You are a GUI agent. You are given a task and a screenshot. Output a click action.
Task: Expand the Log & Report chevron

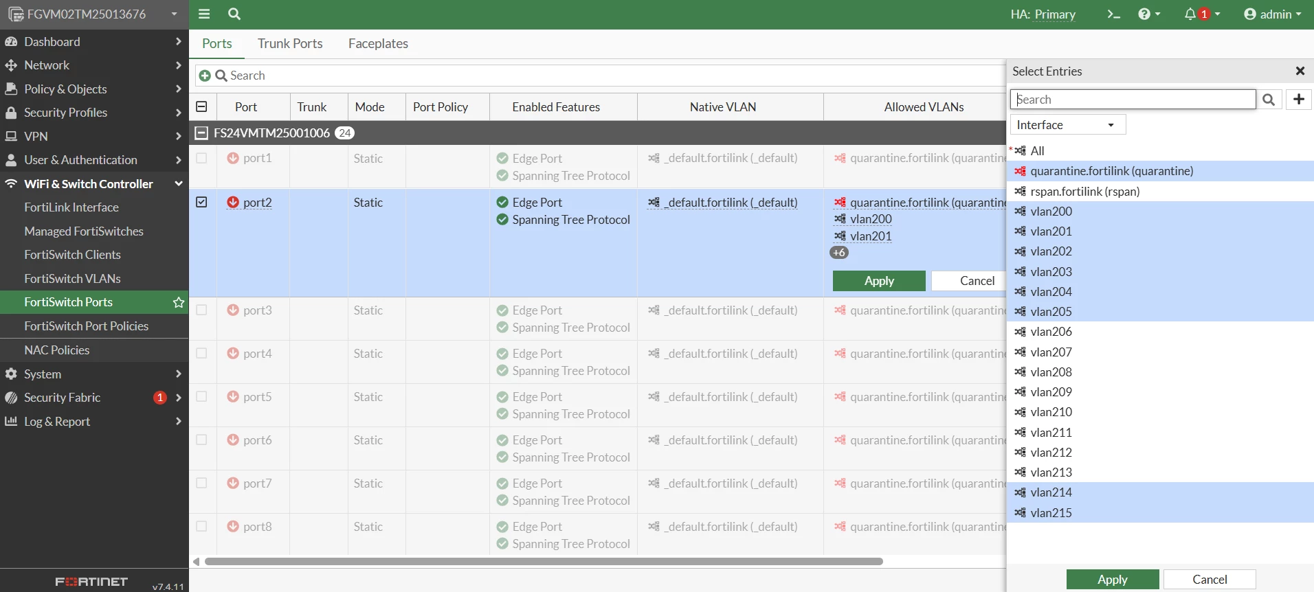[x=179, y=421]
